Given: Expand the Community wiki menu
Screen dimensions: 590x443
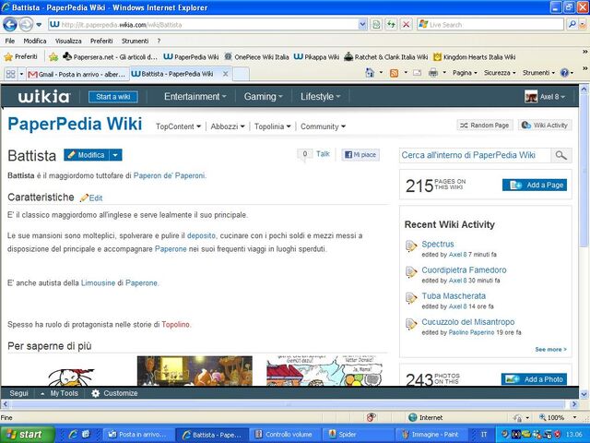Looking at the screenshot, I should click(x=323, y=126).
